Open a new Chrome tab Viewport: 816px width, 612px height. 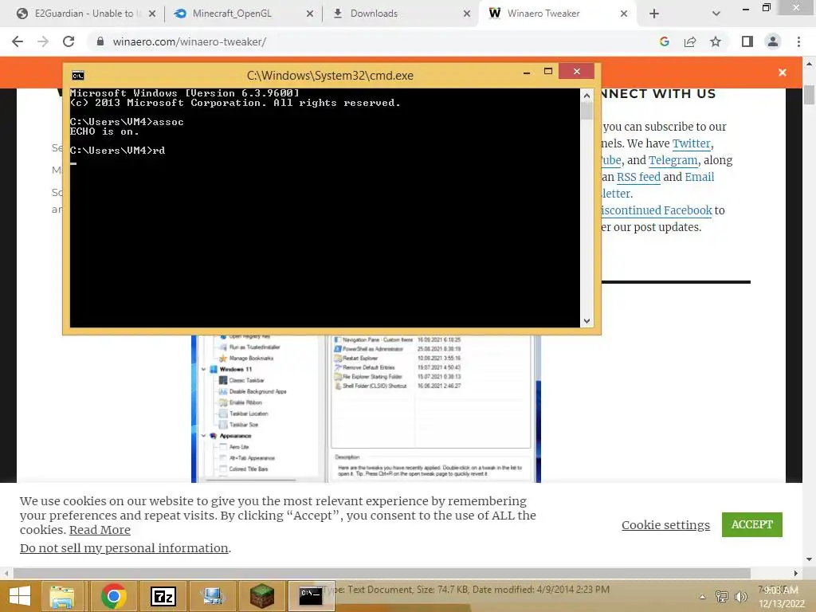(x=654, y=14)
